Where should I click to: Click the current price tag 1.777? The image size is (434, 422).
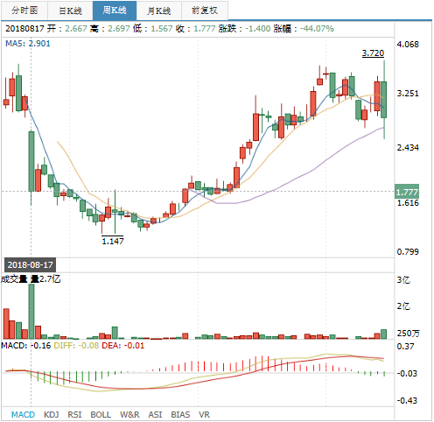[x=407, y=192]
